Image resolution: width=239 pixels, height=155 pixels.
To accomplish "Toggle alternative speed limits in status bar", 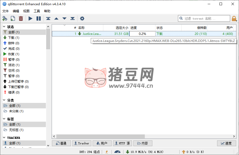I will tap(117, 152).
